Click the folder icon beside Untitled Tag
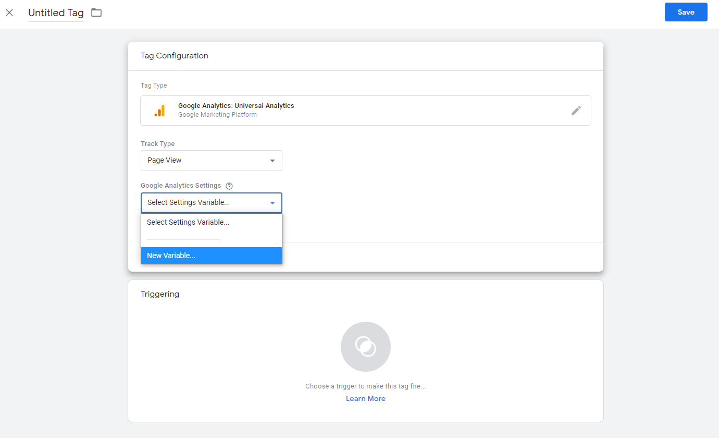 coord(96,13)
